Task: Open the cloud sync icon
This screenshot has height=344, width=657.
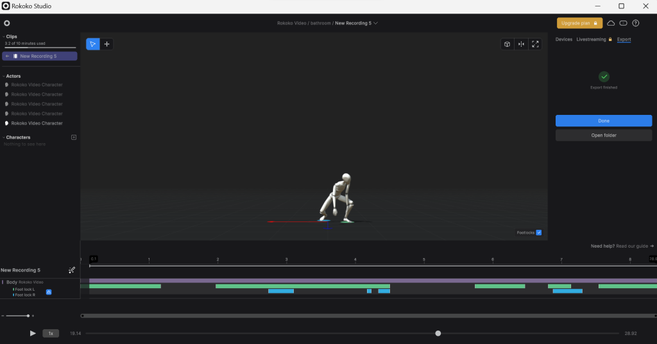Action: pos(611,23)
